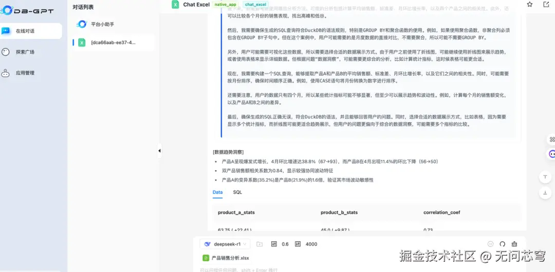Click the chat_excel tag
This screenshot has height=272, width=555.
pyautogui.click(x=255, y=5)
